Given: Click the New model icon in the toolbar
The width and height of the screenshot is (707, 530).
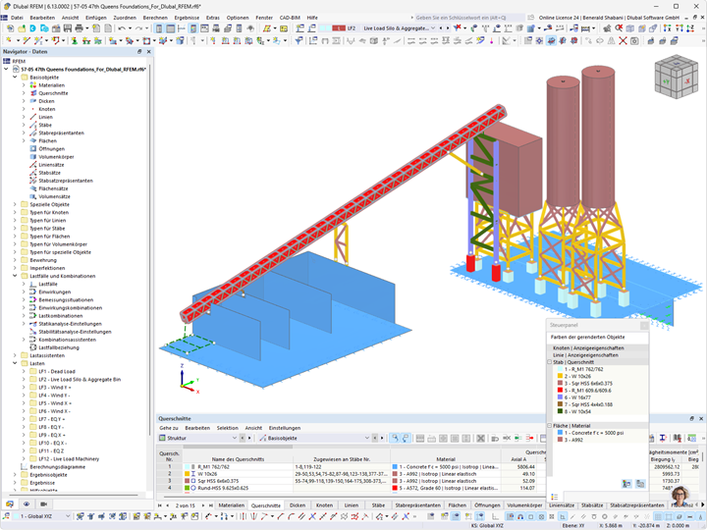Looking at the screenshot, I should [10, 28].
